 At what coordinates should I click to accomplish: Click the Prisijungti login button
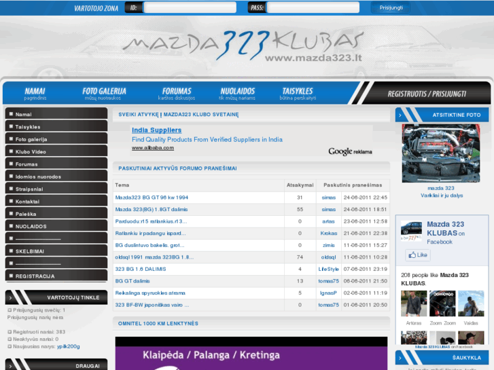tap(391, 7)
